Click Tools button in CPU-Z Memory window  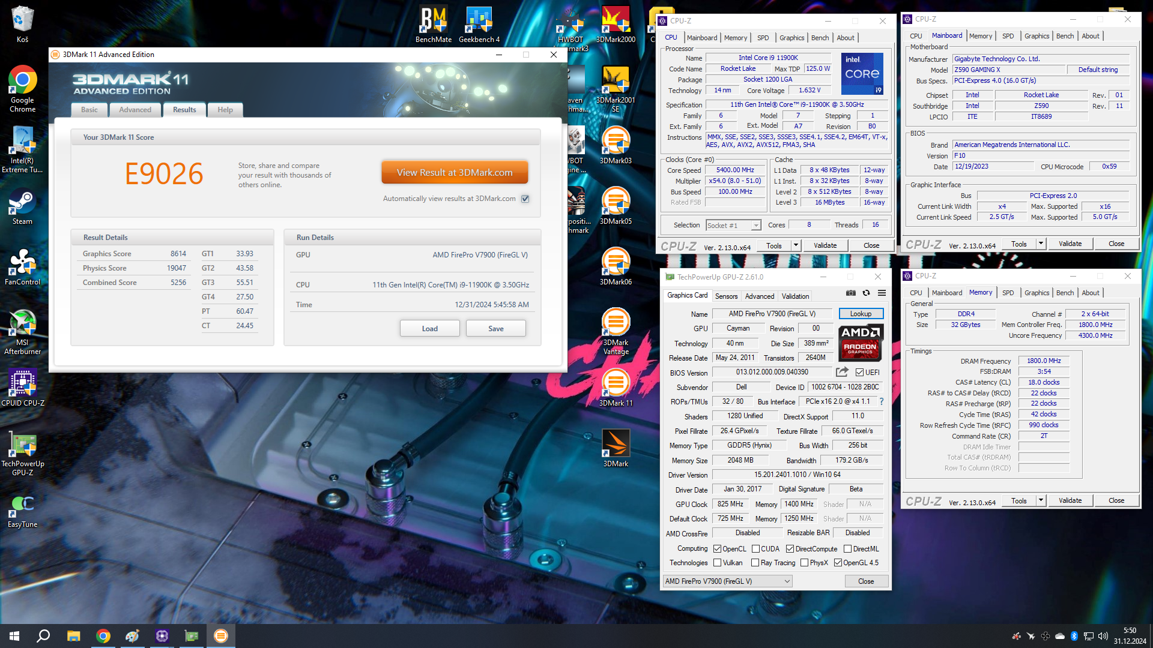[x=1019, y=500]
